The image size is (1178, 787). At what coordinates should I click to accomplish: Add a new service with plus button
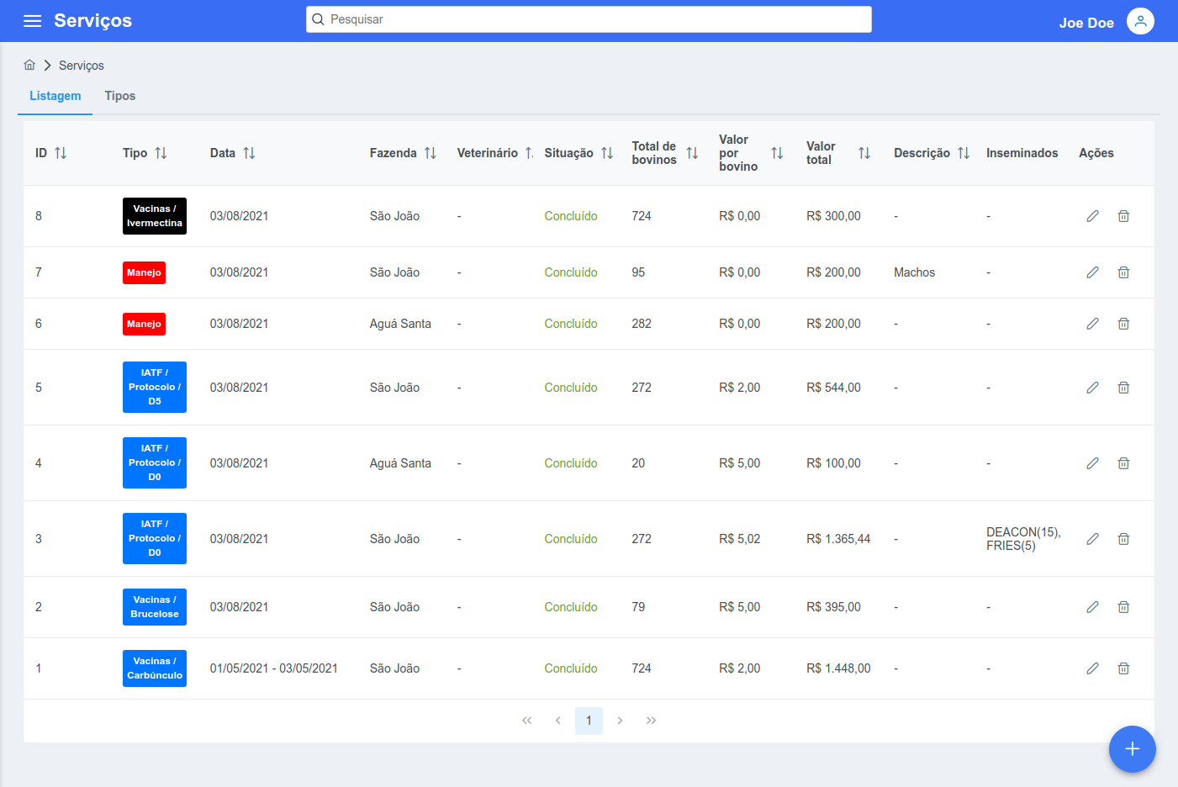1132,748
